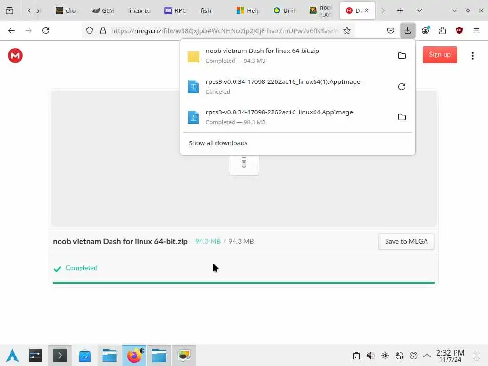Open the extensions puzzle menu

443,30
